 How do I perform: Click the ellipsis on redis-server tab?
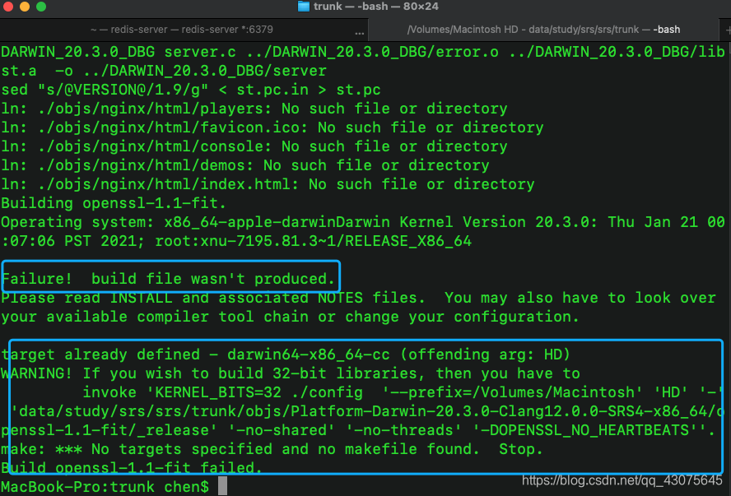[x=359, y=33]
